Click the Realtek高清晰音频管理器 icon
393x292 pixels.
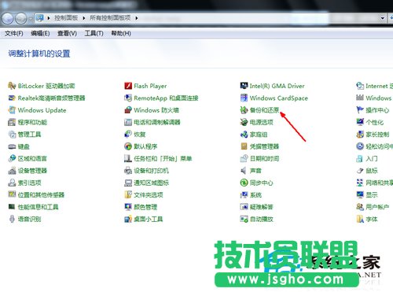pos(12,98)
